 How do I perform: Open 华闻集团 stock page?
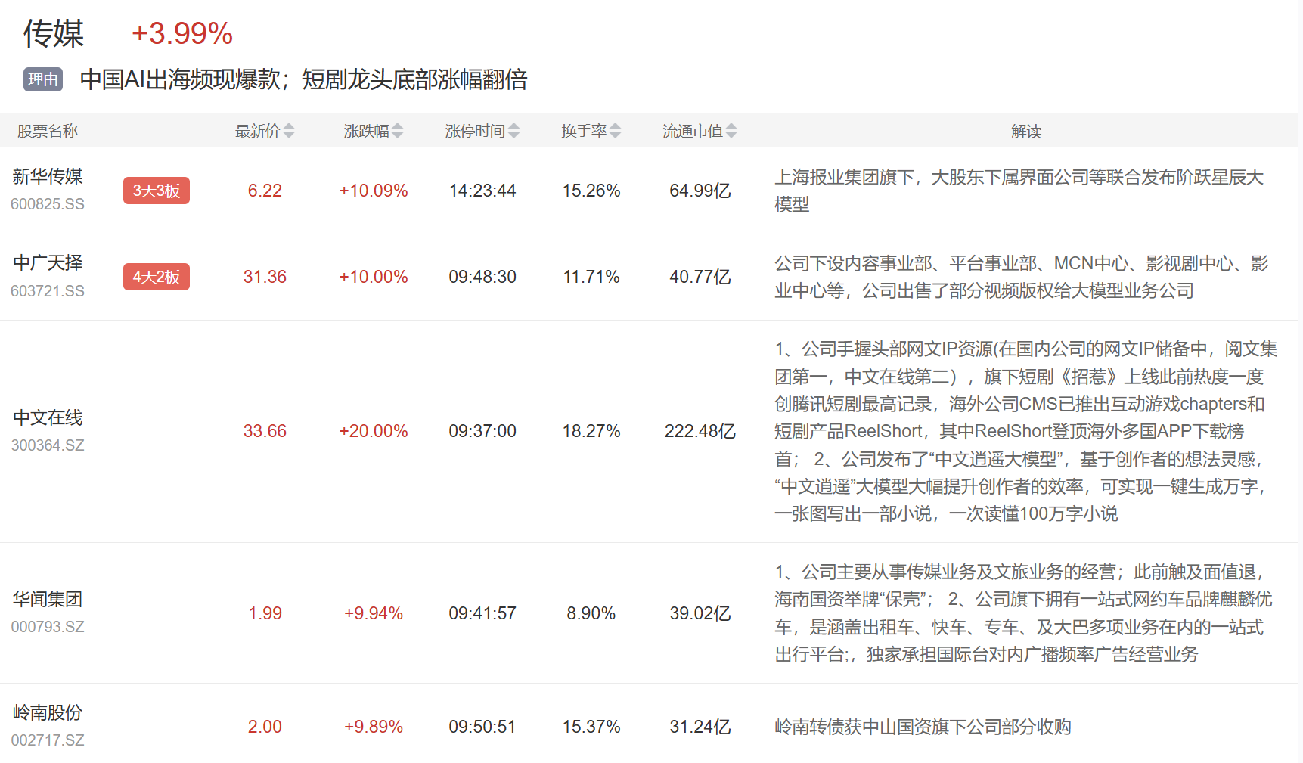click(48, 600)
